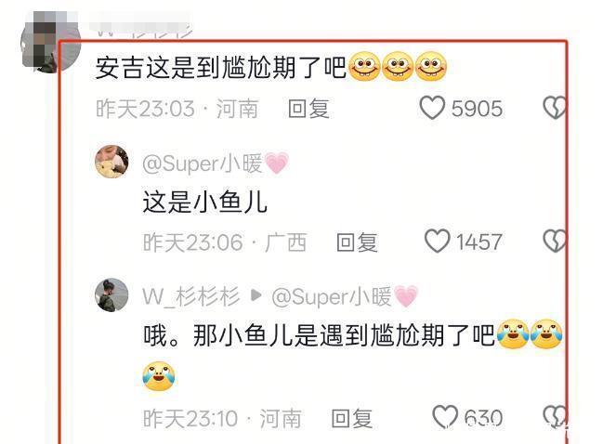Tap broken heart on 这是小鱼儿 reply

555,241
